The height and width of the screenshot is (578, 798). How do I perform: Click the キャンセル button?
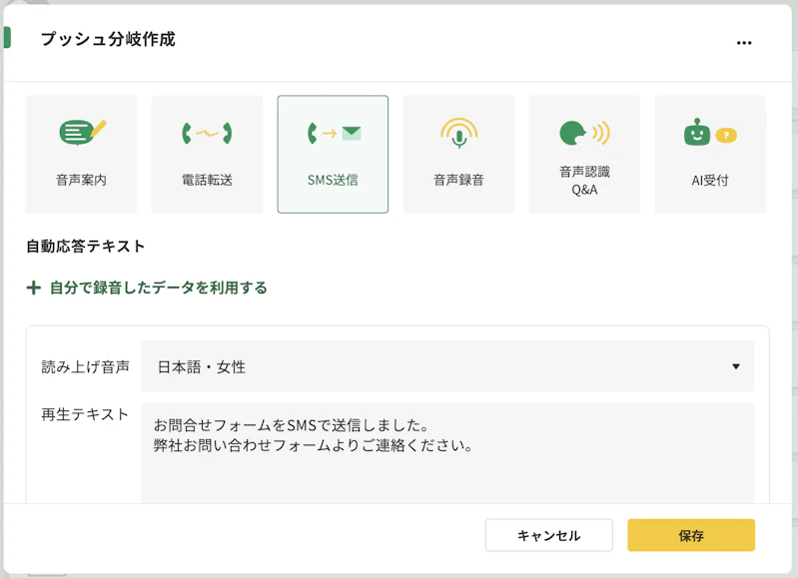point(548,535)
